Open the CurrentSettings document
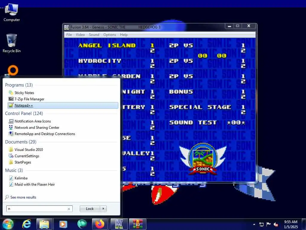Viewport: 306px width, 230px height. [24, 156]
